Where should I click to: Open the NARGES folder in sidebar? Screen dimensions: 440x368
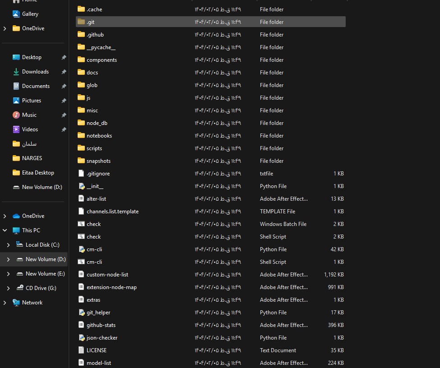tap(32, 158)
